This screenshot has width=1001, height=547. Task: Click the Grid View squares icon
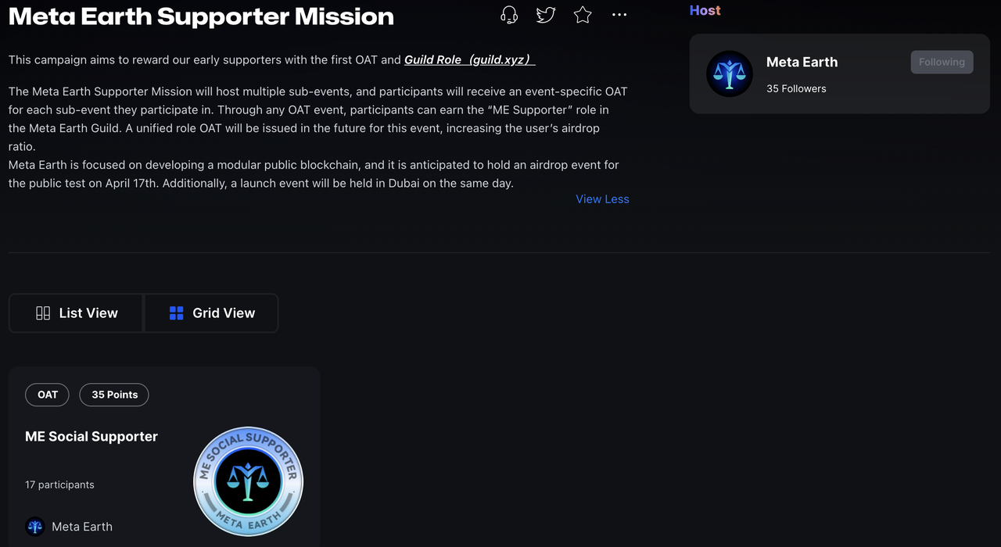[177, 313]
